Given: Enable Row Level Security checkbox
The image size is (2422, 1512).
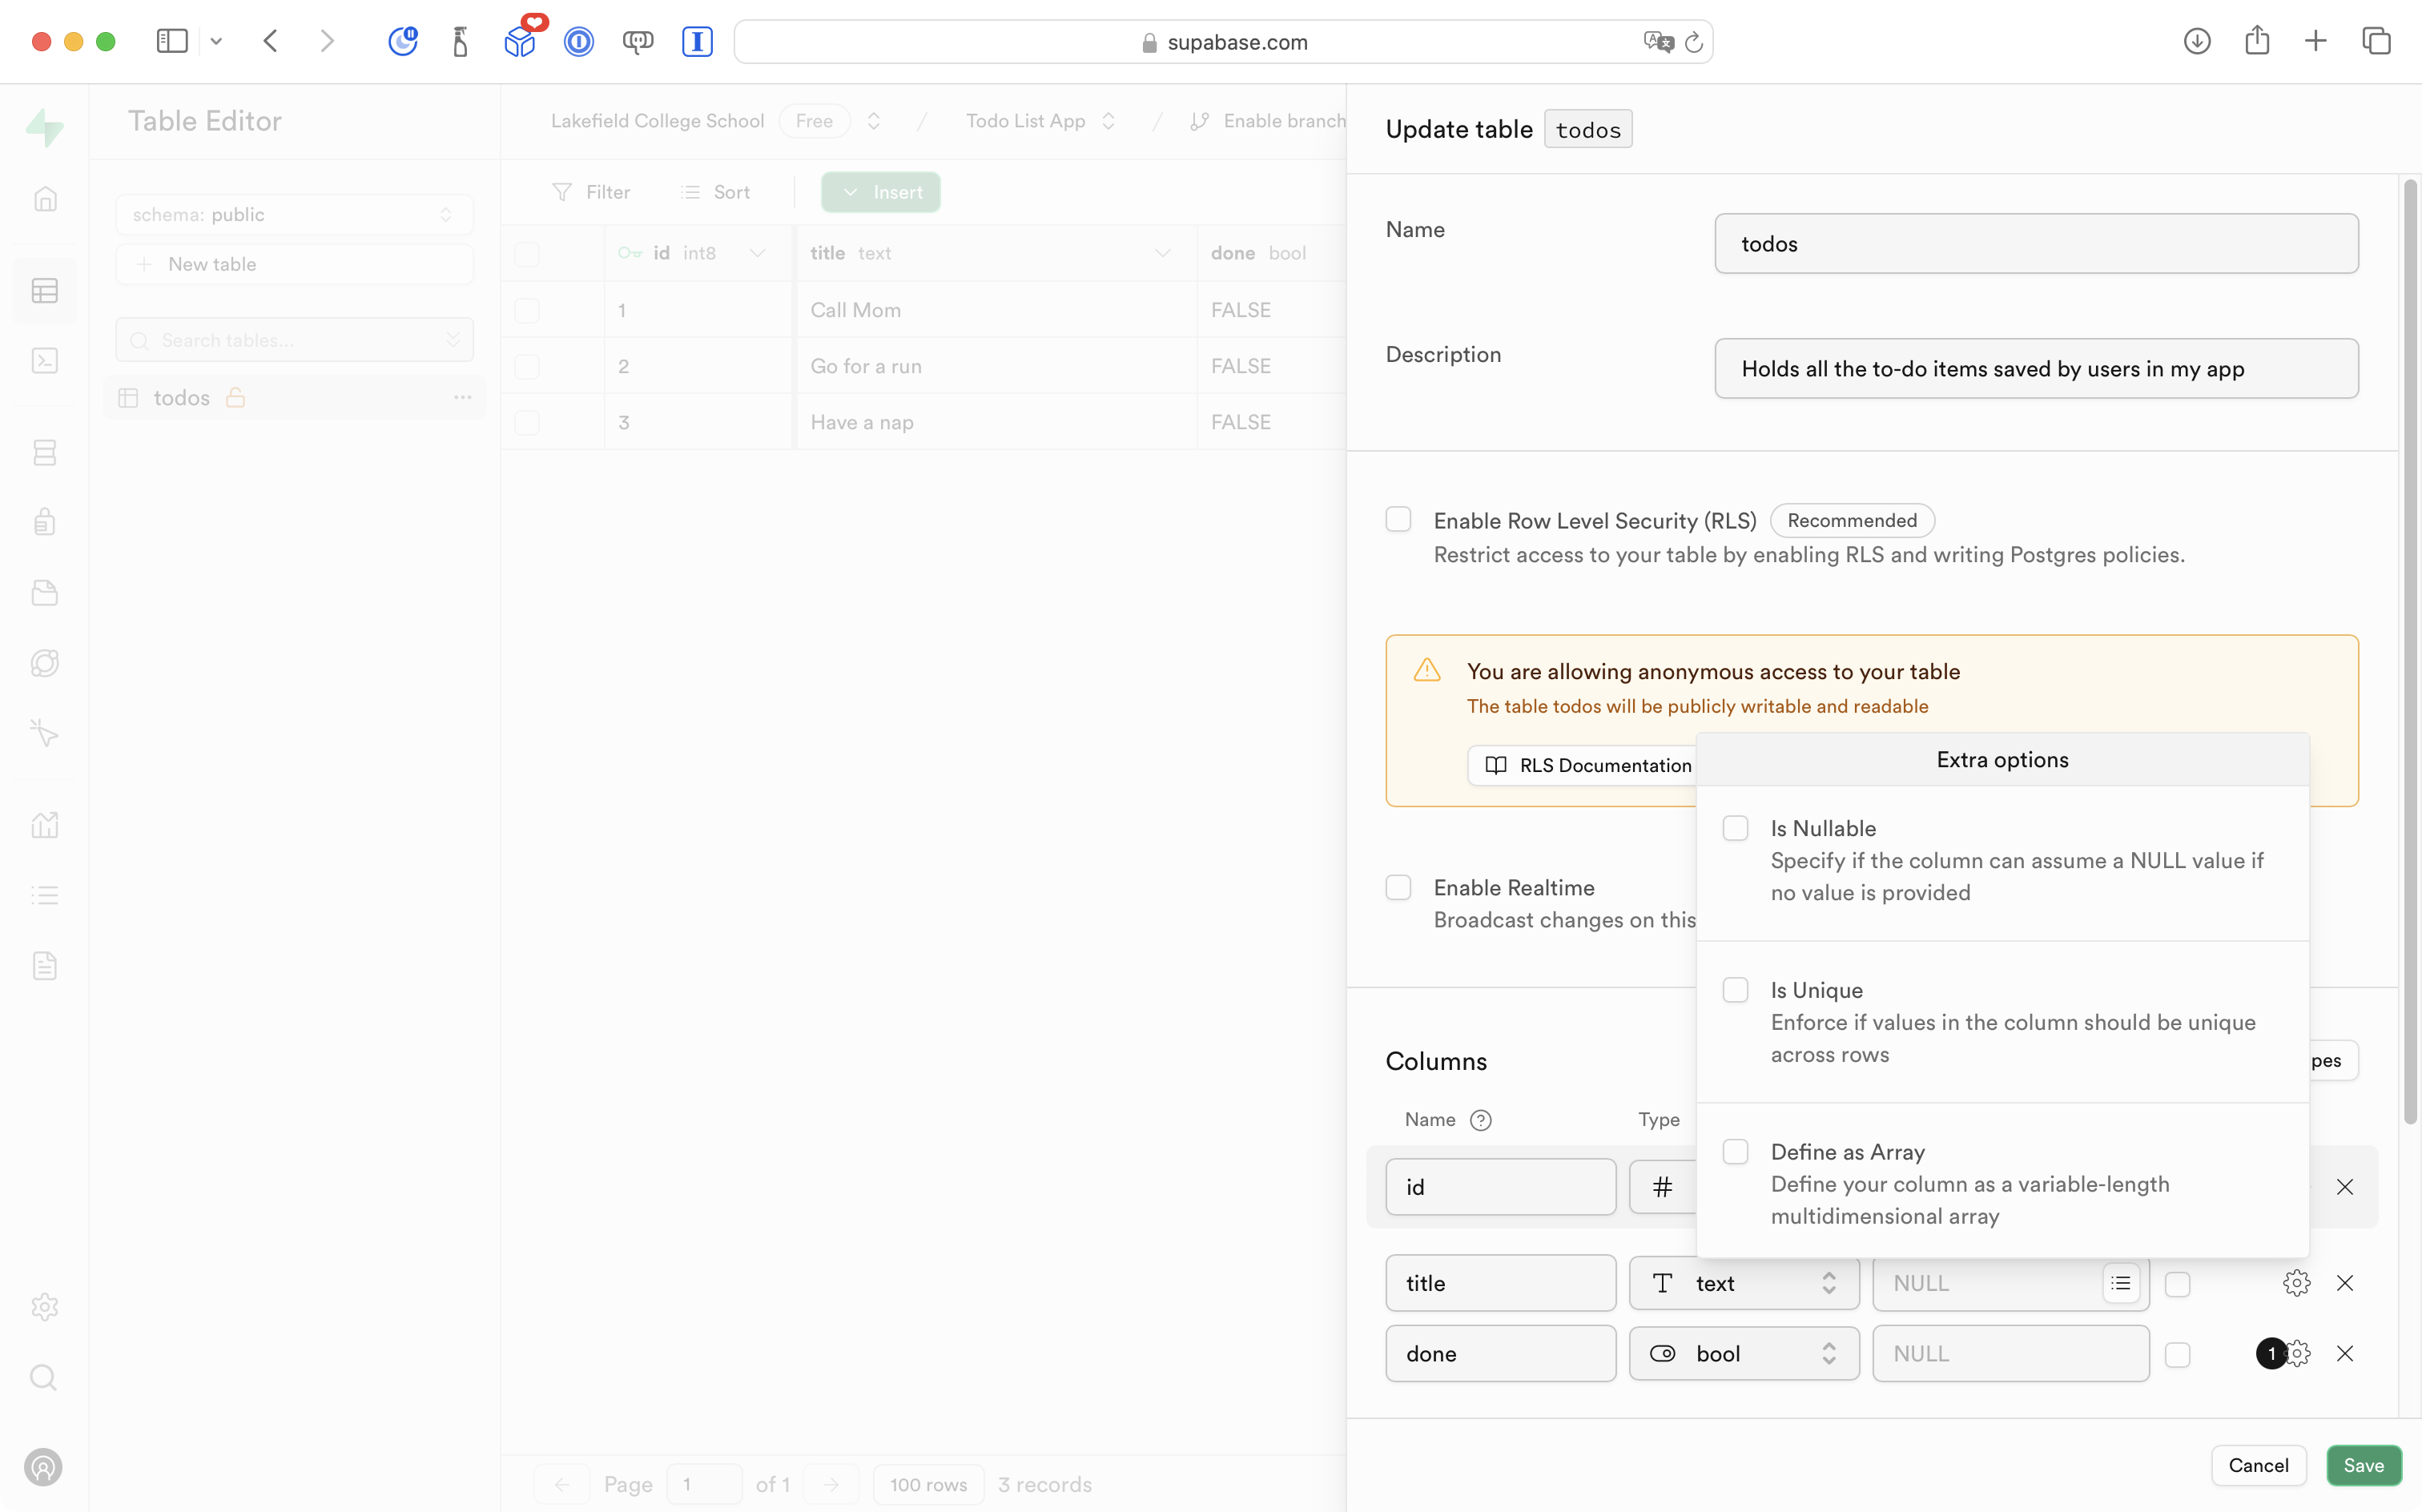Looking at the screenshot, I should click(x=1398, y=519).
